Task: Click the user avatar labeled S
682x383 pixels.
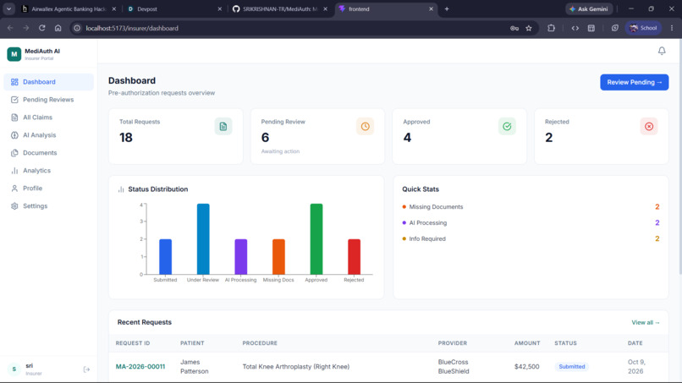Action: point(14,369)
